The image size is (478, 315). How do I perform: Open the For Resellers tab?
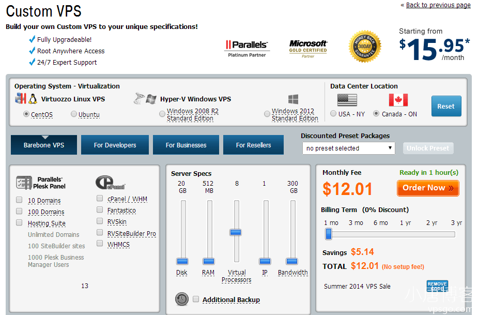click(x=253, y=145)
